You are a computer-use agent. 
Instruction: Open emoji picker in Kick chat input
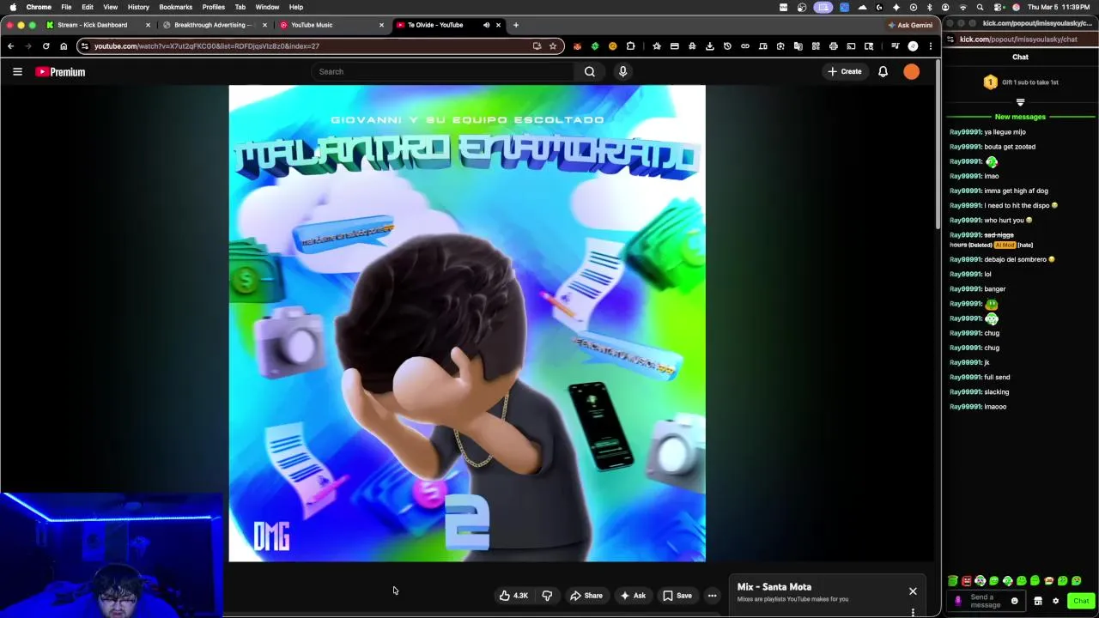(x=1014, y=601)
